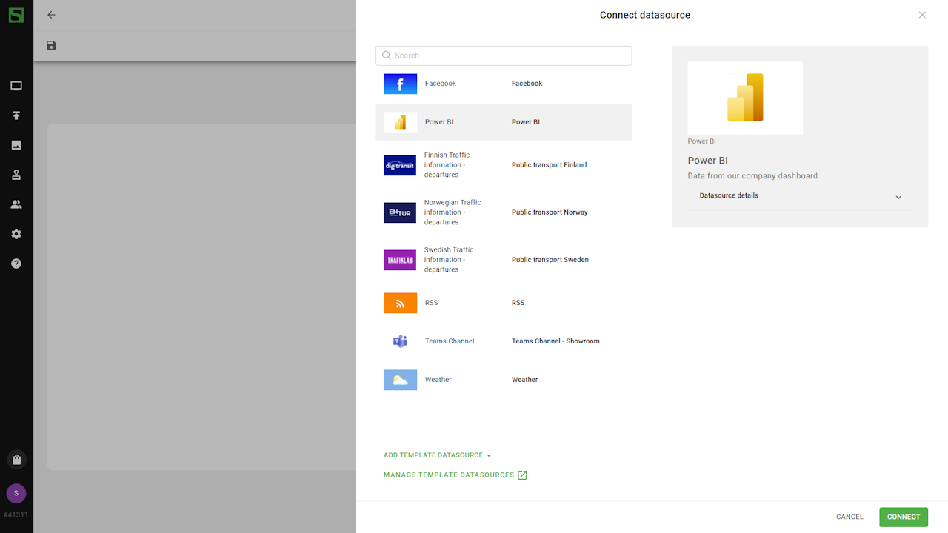The image size is (948, 533).
Task: Select the orange RSS feed icon
Action: (x=400, y=303)
